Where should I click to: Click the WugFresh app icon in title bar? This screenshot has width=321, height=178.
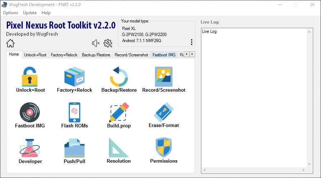click(4, 5)
